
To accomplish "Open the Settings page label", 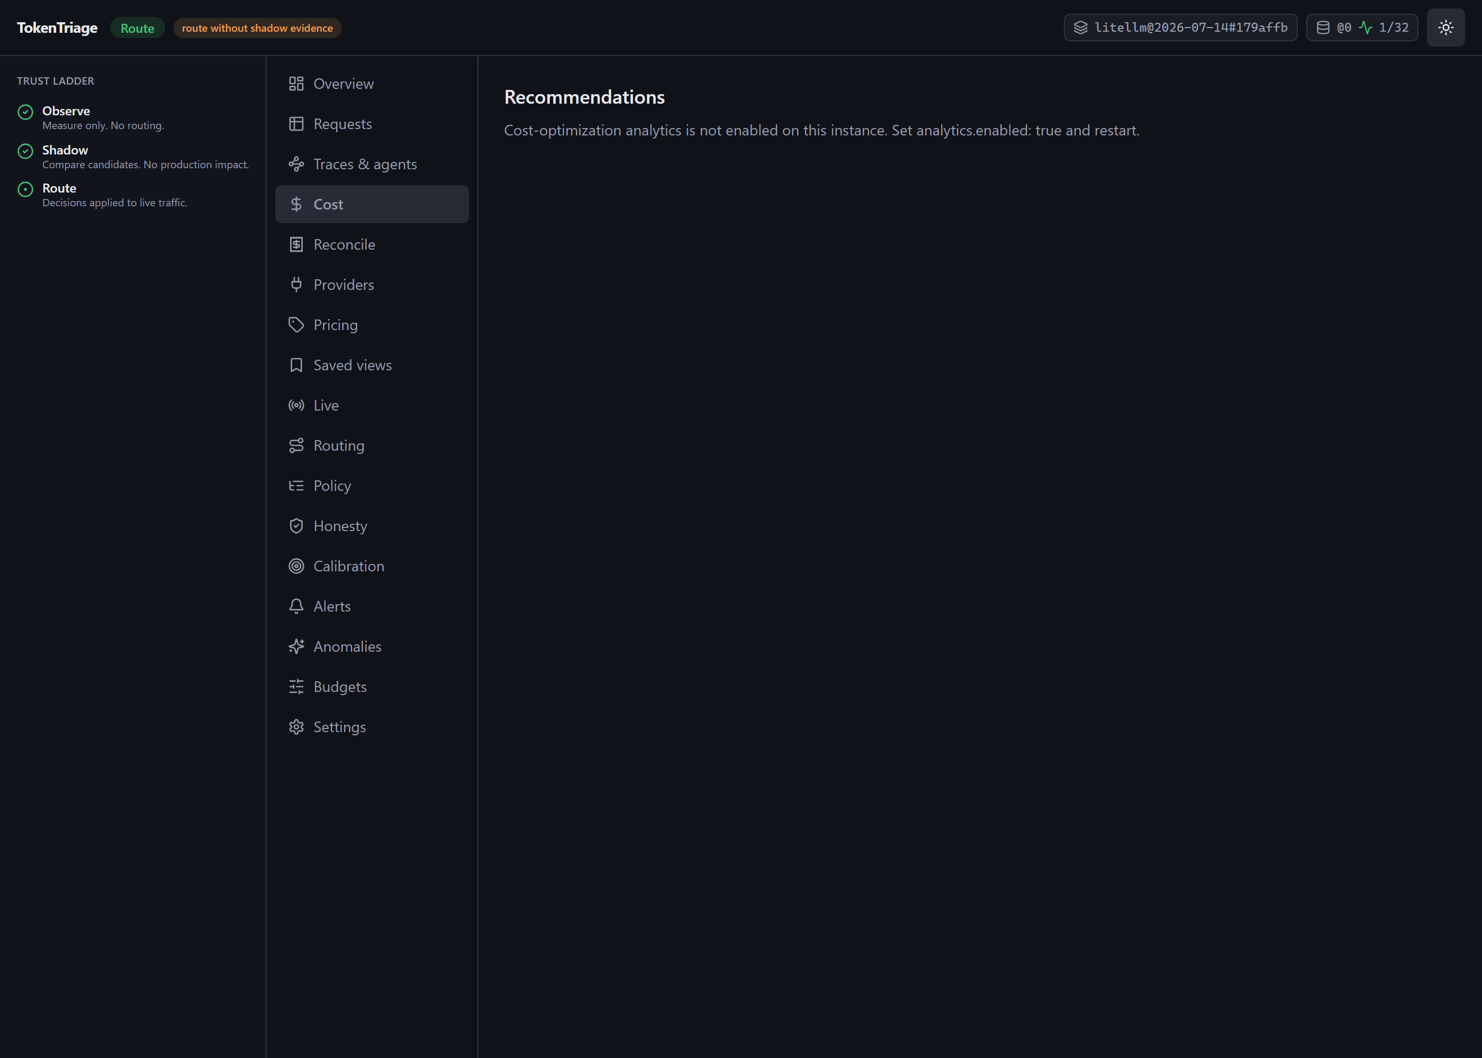I will pos(340,727).
